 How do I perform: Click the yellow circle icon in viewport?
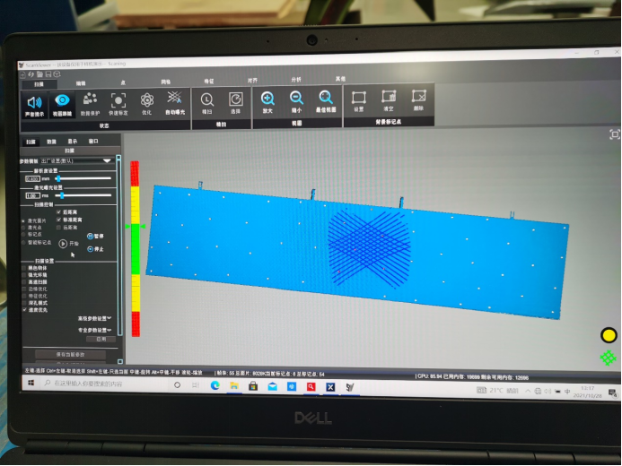click(x=609, y=335)
